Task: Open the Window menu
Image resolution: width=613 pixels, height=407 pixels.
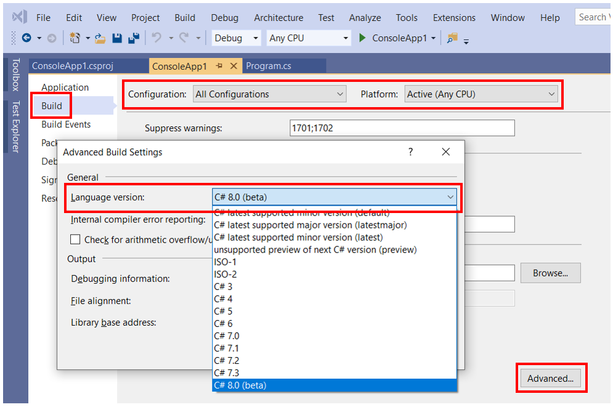Action: pyautogui.click(x=508, y=18)
